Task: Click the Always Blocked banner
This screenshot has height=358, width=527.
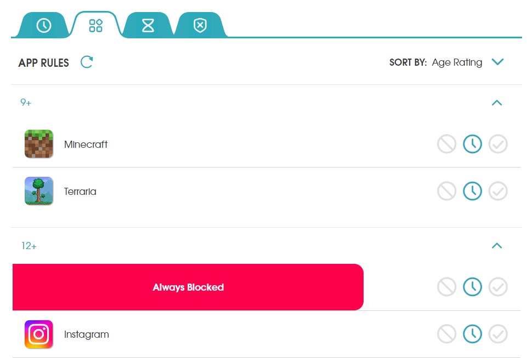Action: (x=188, y=287)
